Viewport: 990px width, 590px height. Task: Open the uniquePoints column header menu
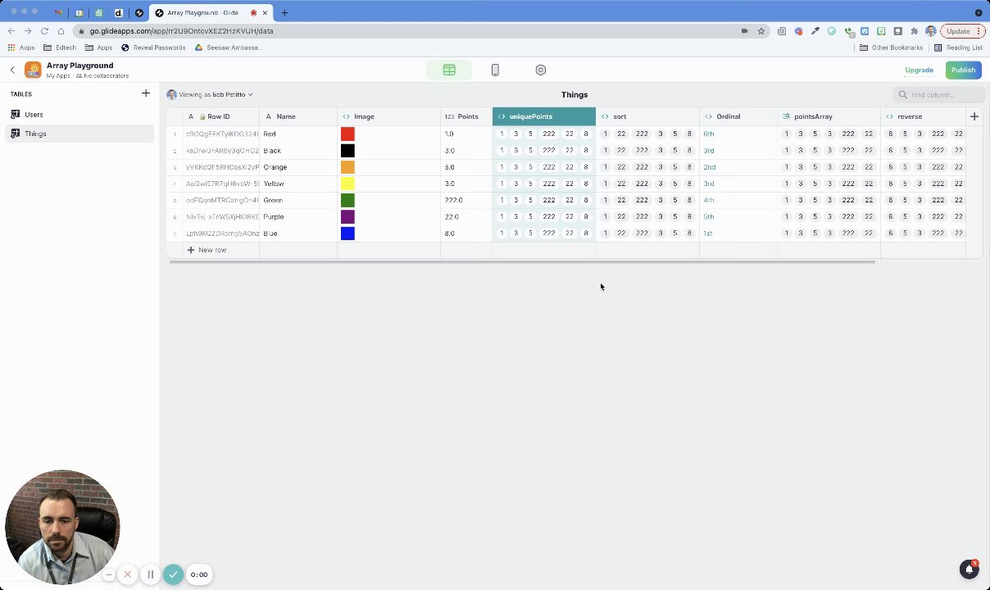click(x=544, y=116)
